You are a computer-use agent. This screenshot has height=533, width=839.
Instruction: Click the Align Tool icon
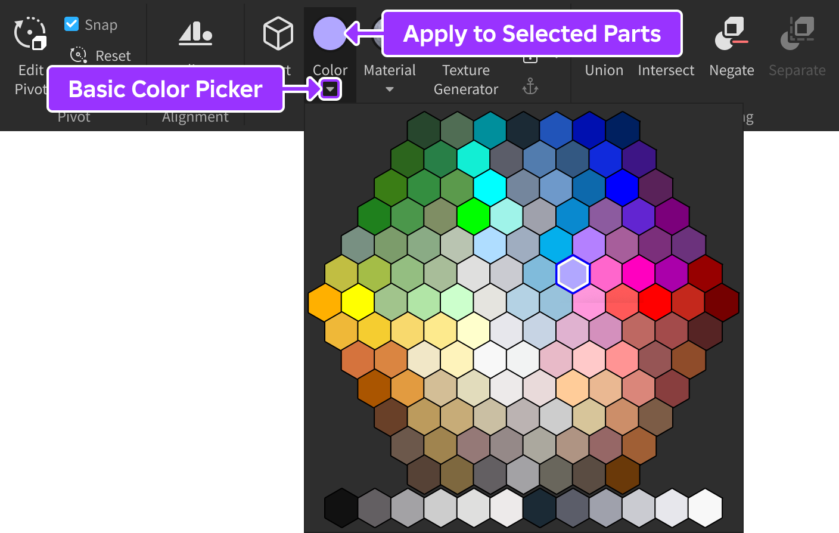pyautogui.click(x=195, y=34)
